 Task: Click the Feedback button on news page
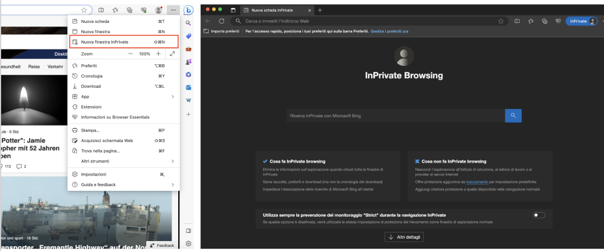(x=162, y=245)
